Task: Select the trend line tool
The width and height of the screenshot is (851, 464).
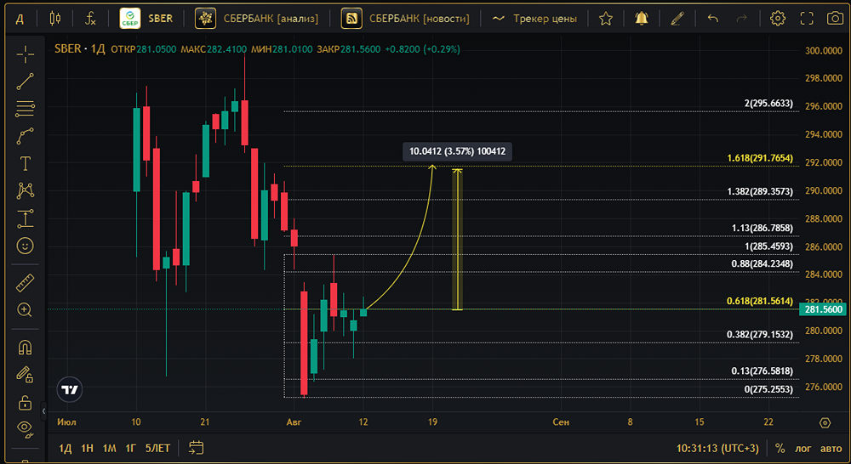Action: pyautogui.click(x=25, y=82)
